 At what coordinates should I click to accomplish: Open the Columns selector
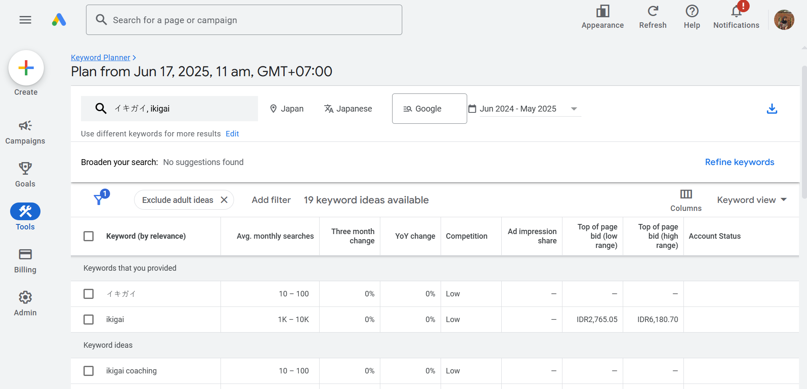point(686,200)
